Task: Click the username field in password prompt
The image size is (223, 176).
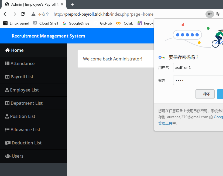Action: coord(198,67)
